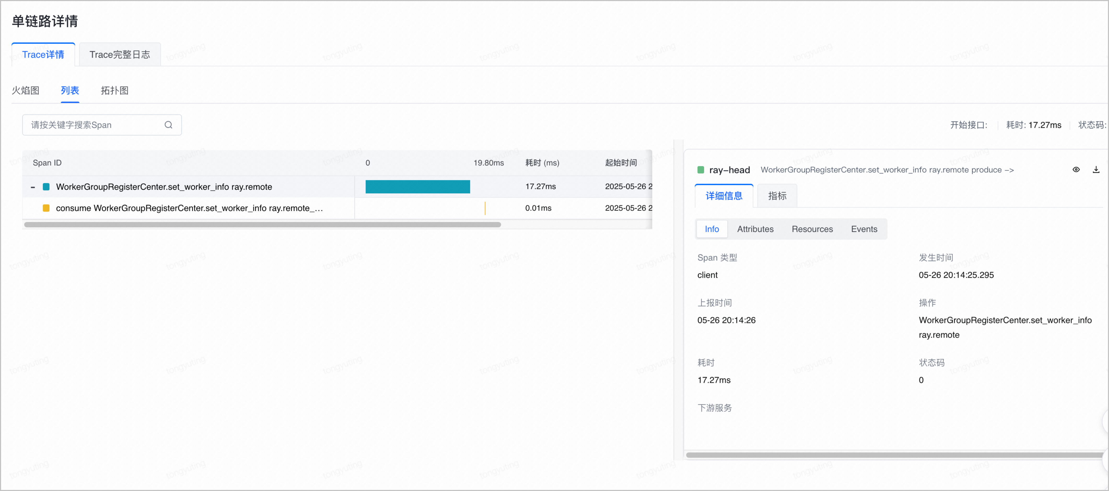The width and height of the screenshot is (1109, 491).
Task: Switch to 拓扑图 view
Action: click(x=114, y=90)
